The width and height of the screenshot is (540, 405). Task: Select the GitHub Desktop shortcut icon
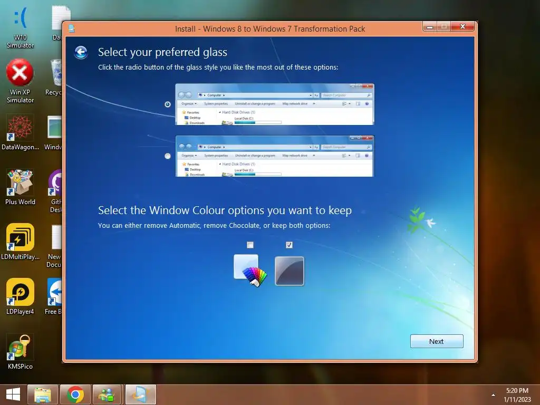click(x=56, y=191)
